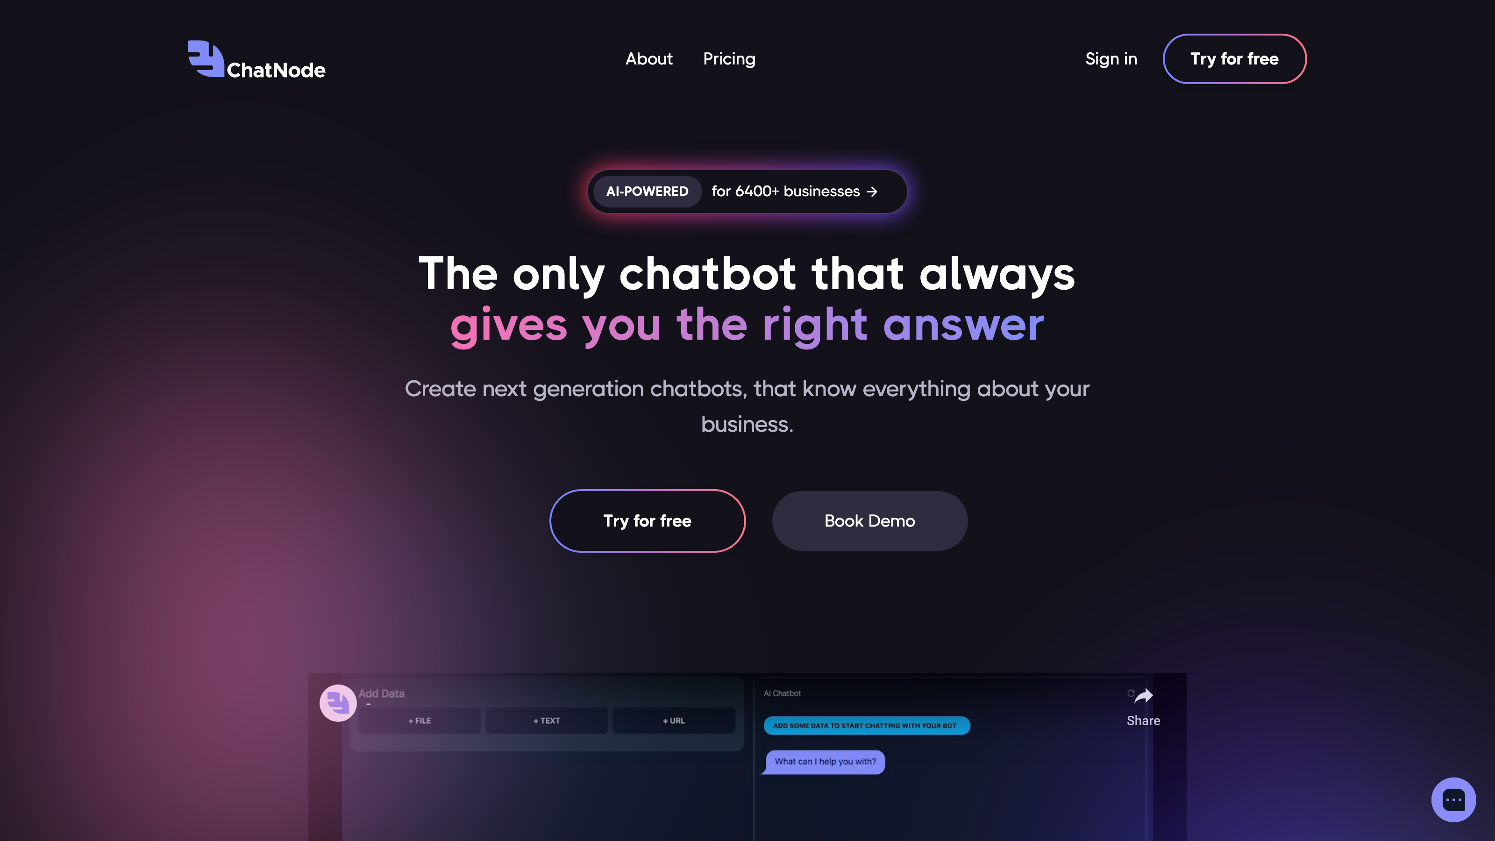Click the + TEXT input icon
This screenshot has width=1495, height=841.
coord(546,720)
